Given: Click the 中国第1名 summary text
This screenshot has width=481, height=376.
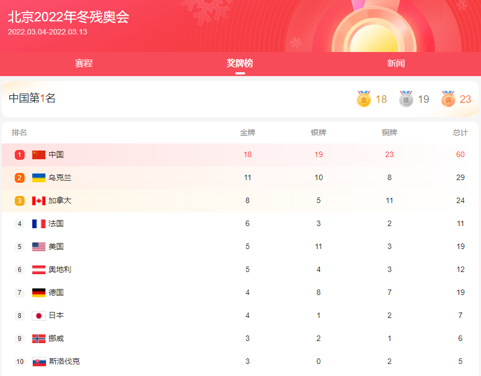Looking at the screenshot, I should click(x=32, y=99).
